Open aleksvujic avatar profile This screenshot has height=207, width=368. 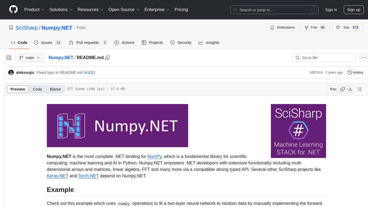coord(11,72)
